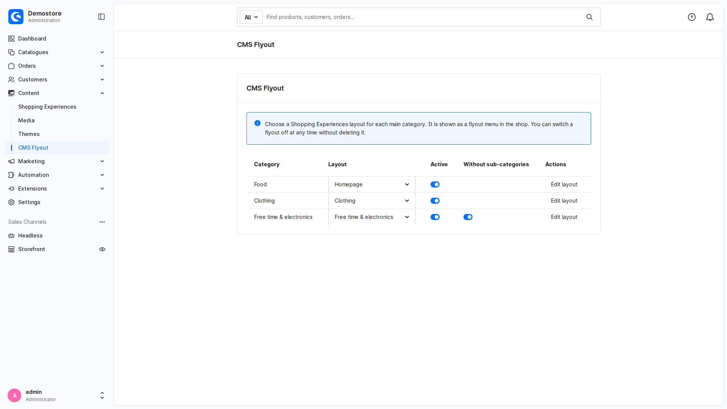727x409 pixels.
Task: Open Shopping Experiences submenu item
Action: pos(47,107)
